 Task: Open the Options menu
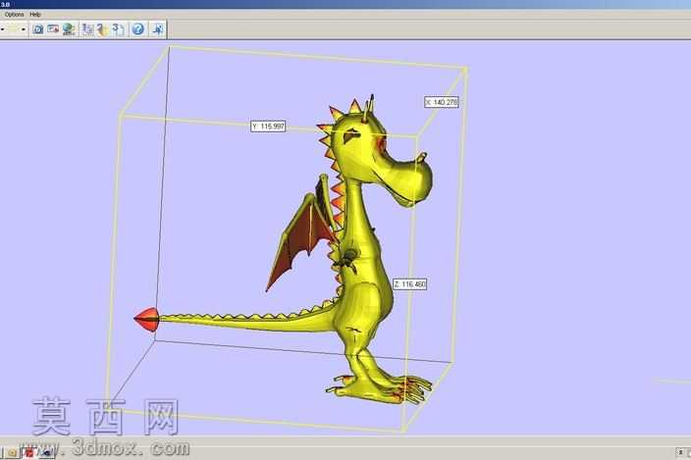click(x=14, y=15)
